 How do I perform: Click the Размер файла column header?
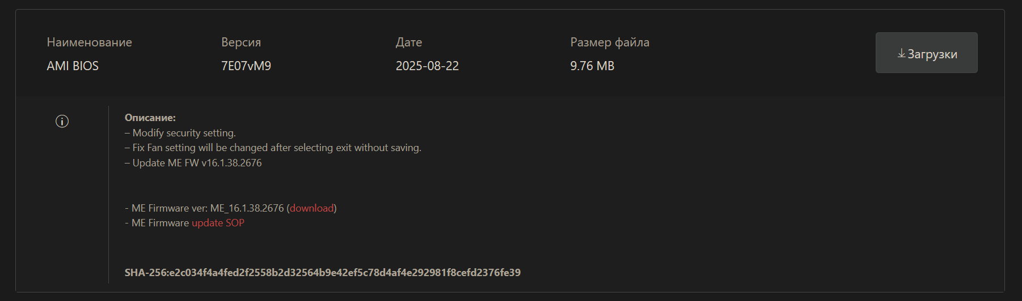[x=610, y=42]
